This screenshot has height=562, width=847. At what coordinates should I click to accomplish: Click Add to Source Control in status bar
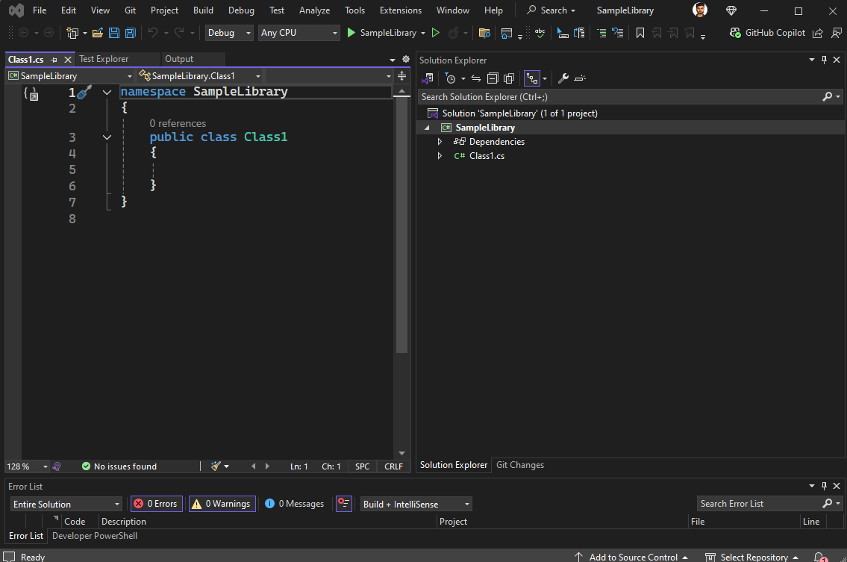point(631,557)
